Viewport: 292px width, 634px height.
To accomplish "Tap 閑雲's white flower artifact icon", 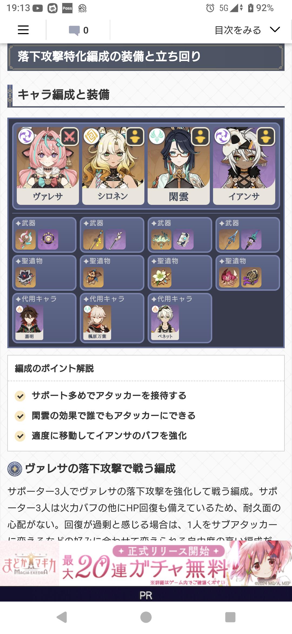I will 161,277.
